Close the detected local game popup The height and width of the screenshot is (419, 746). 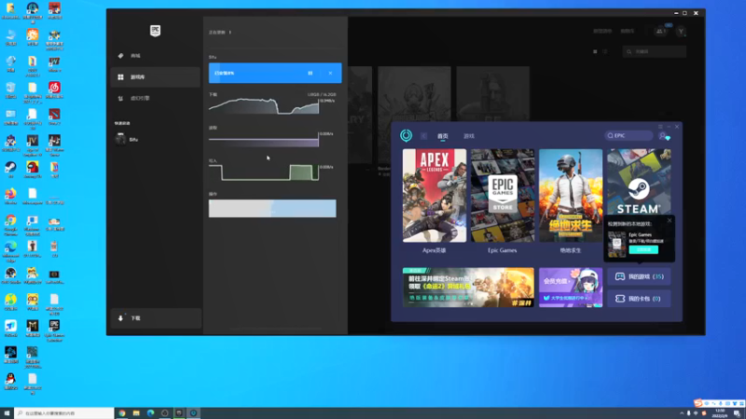(x=670, y=221)
